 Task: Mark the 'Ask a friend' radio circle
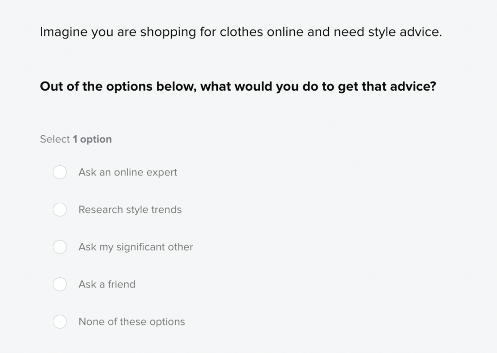(60, 284)
